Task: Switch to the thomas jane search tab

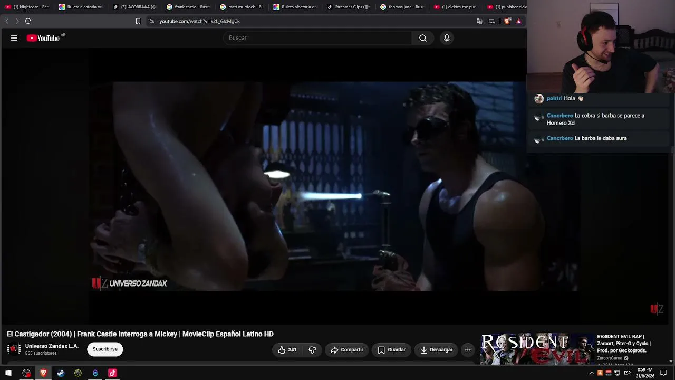Action: 403,7
